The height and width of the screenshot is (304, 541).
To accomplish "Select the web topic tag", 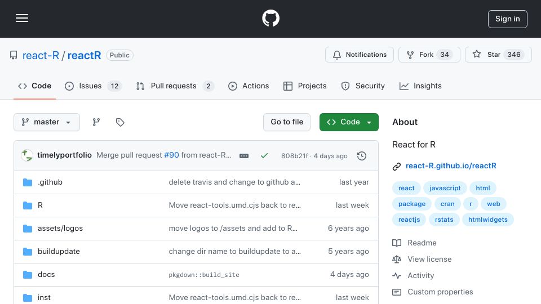I will (x=494, y=204).
